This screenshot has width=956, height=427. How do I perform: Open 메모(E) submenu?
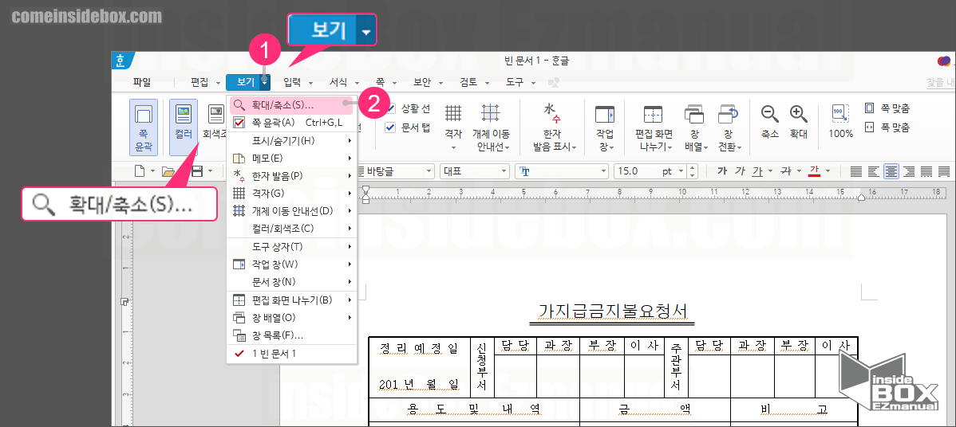(x=291, y=159)
